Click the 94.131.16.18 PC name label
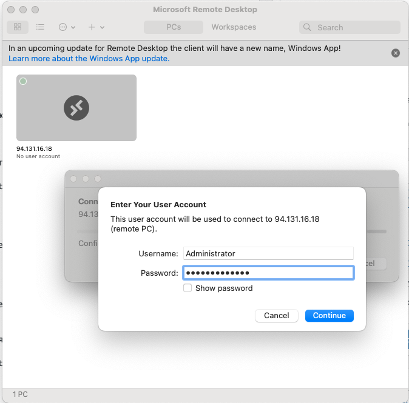 (x=34, y=148)
